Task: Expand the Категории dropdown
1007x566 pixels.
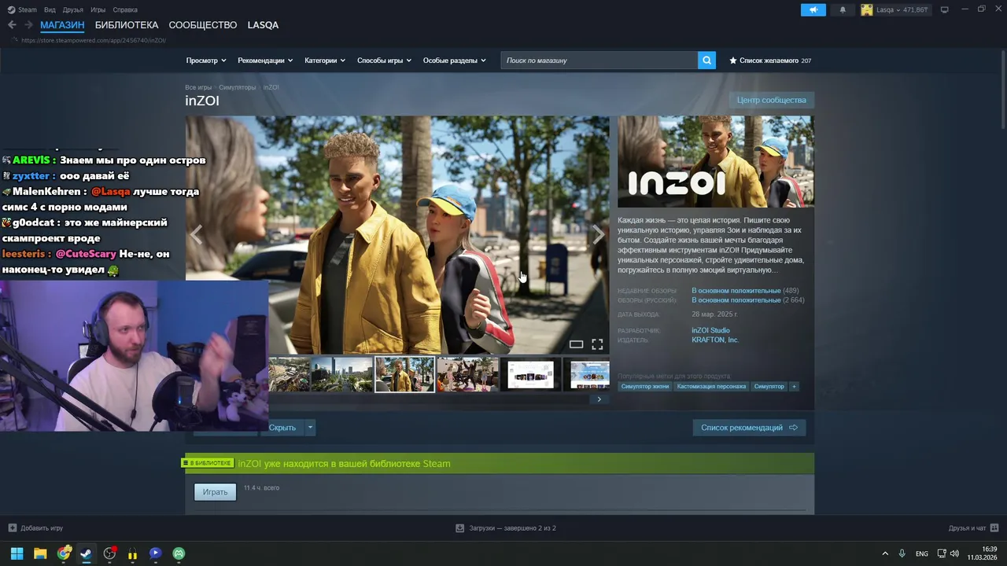Action: [325, 61]
